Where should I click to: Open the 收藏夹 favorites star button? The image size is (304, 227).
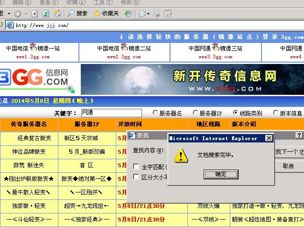(x=106, y=14)
